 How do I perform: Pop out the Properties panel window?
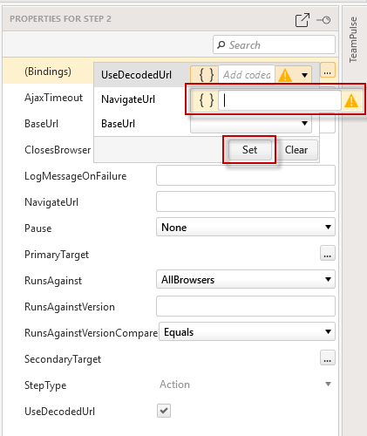pyautogui.click(x=302, y=20)
